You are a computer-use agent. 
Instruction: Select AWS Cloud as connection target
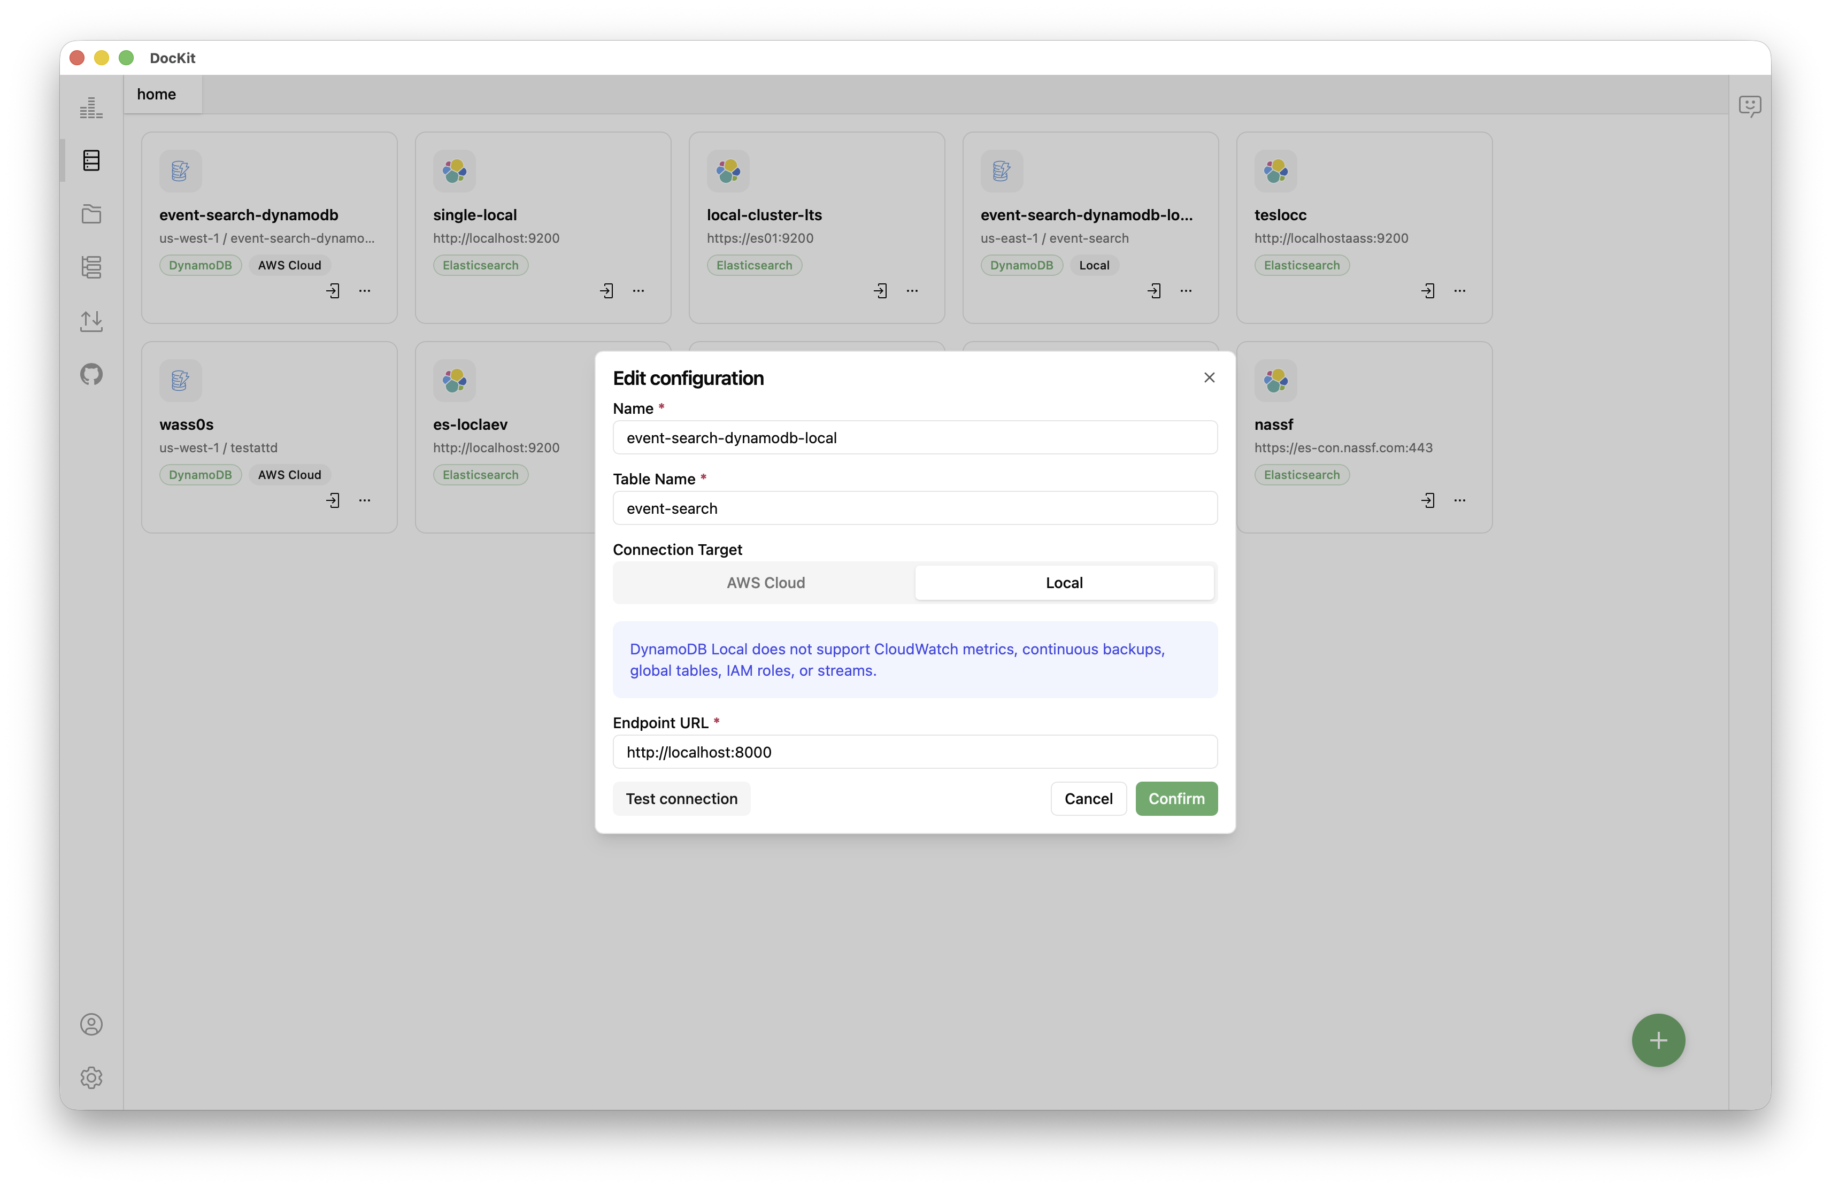(x=765, y=582)
